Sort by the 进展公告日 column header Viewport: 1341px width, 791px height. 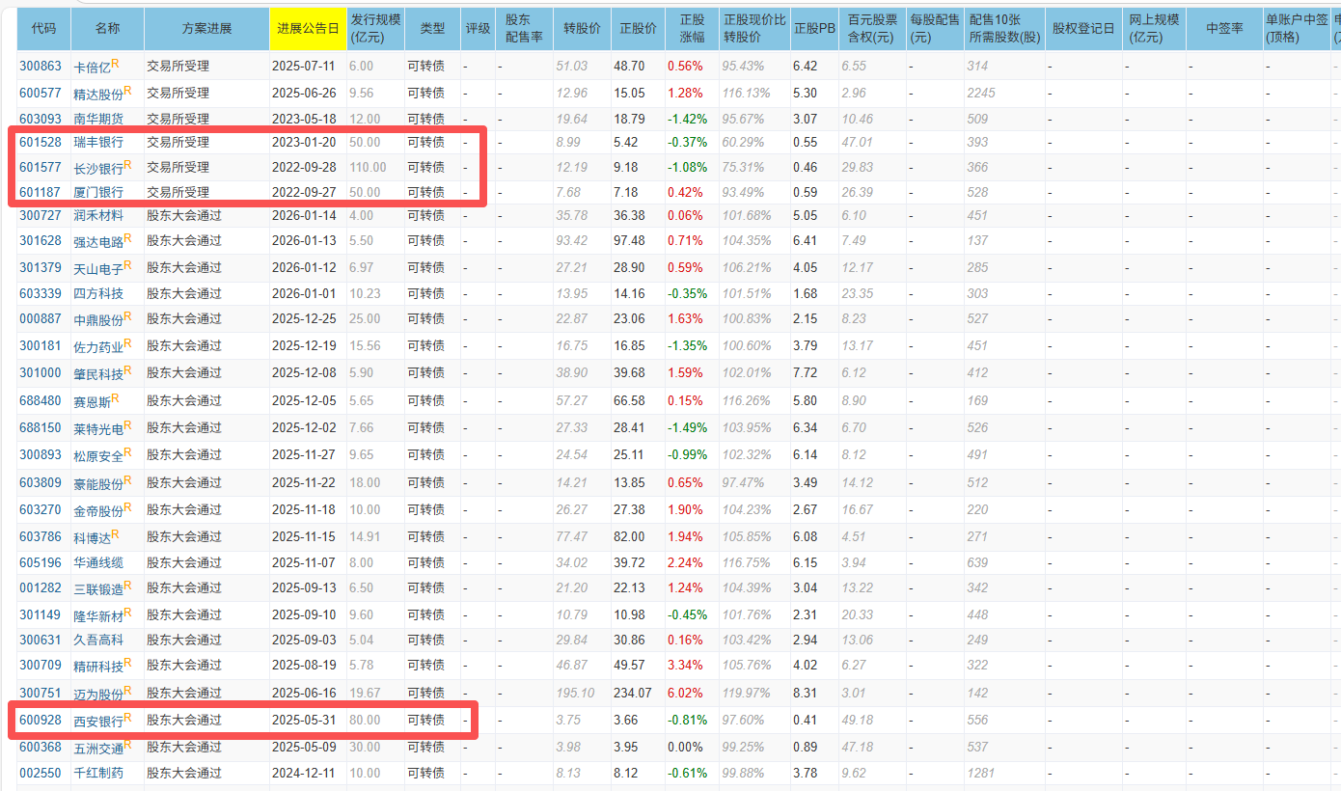pyautogui.click(x=308, y=29)
